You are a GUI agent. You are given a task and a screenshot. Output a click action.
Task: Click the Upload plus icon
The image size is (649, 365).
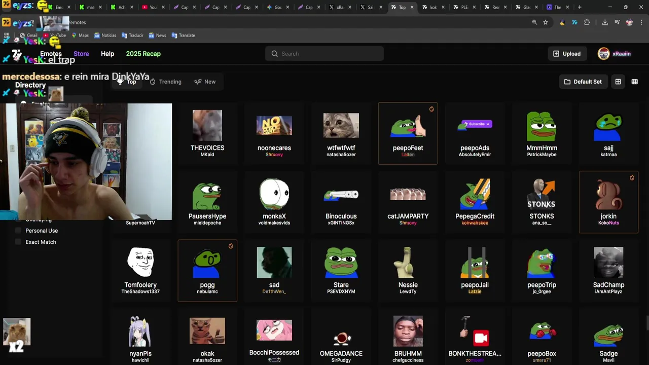[556, 54]
